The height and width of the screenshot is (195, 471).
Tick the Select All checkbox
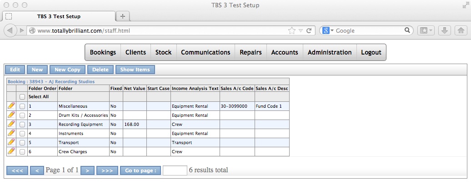[x=22, y=97]
